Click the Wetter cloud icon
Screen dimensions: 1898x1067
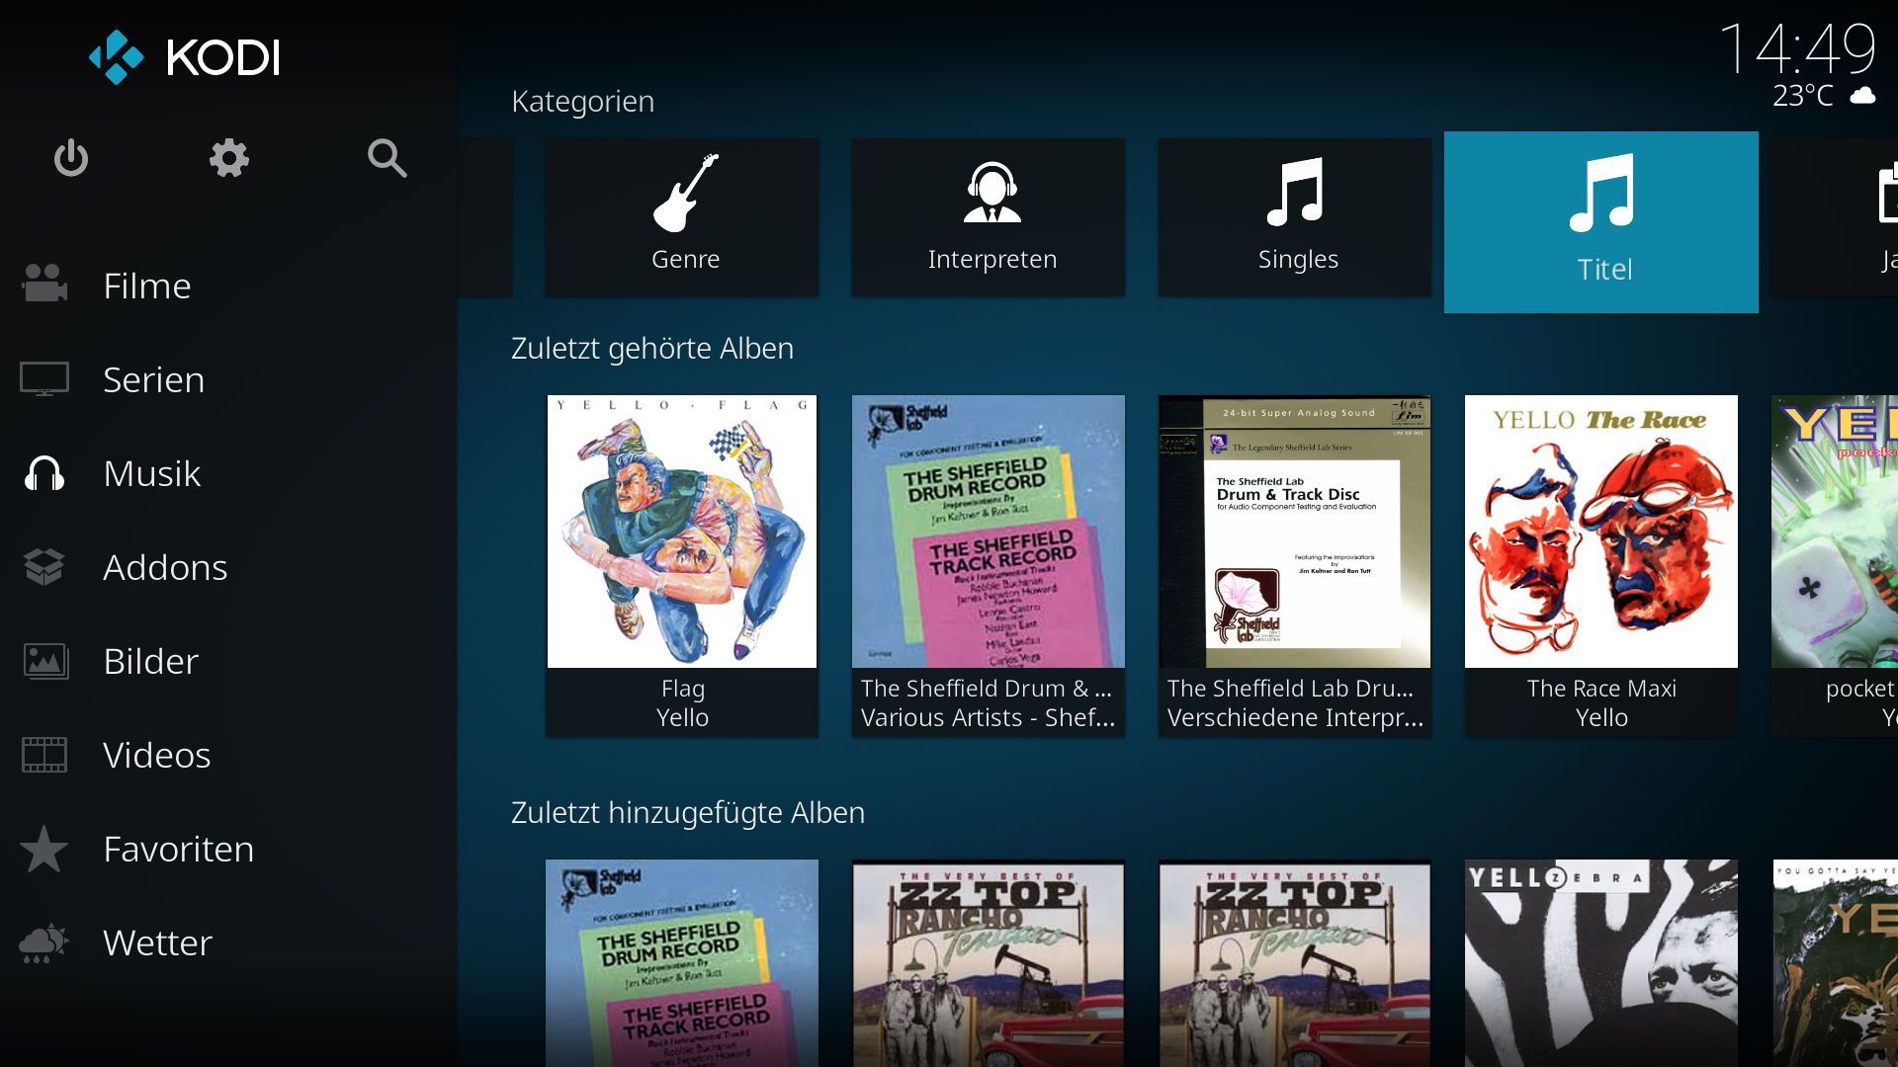pos(44,943)
